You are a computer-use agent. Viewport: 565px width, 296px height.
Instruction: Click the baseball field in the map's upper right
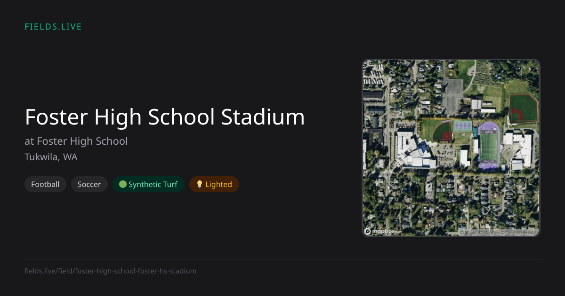[x=523, y=109]
